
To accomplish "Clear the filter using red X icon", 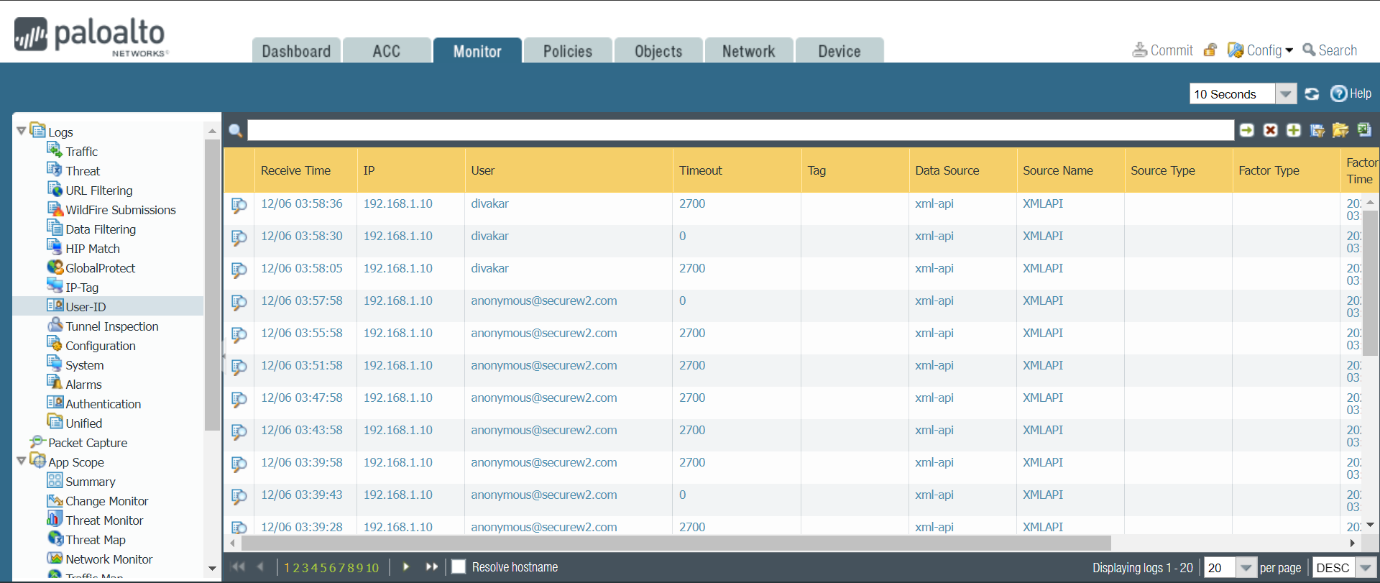I will click(x=1271, y=130).
